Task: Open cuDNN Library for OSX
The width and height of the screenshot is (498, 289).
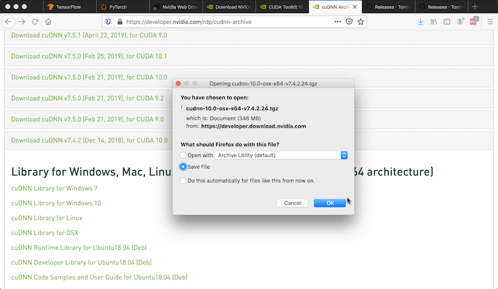Action: click(45, 233)
